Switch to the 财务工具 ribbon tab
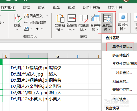The width and height of the screenshot is (137, 111). click(115, 7)
